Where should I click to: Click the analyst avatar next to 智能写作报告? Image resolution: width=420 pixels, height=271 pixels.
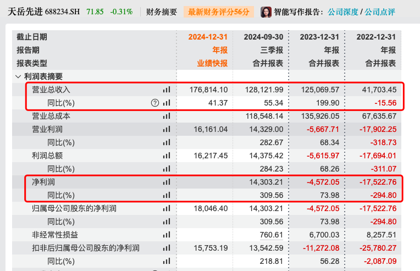(266, 12)
